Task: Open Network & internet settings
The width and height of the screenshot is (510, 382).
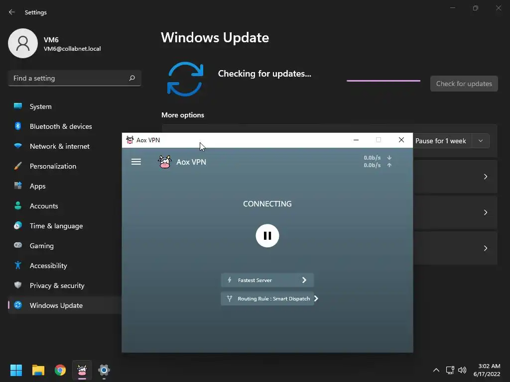Action: tap(65, 146)
